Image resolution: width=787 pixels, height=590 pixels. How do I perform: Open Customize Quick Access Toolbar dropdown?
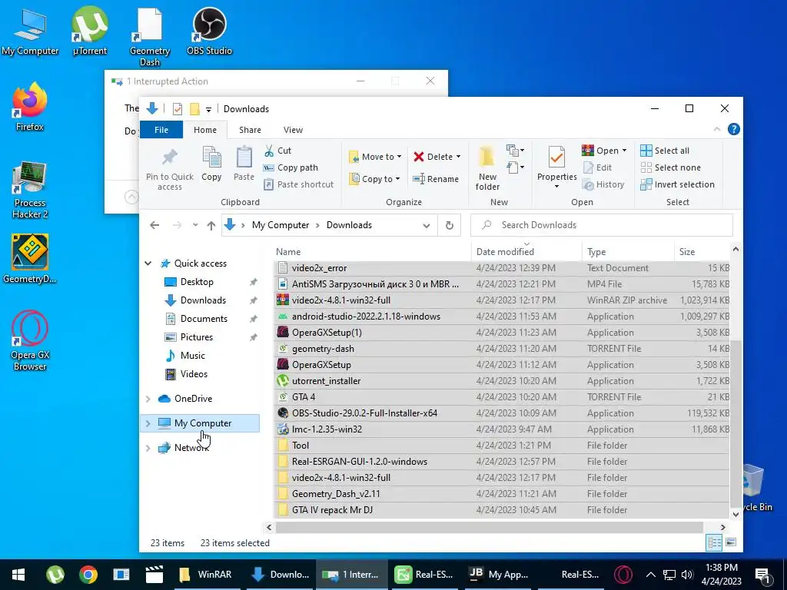click(x=208, y=109)
